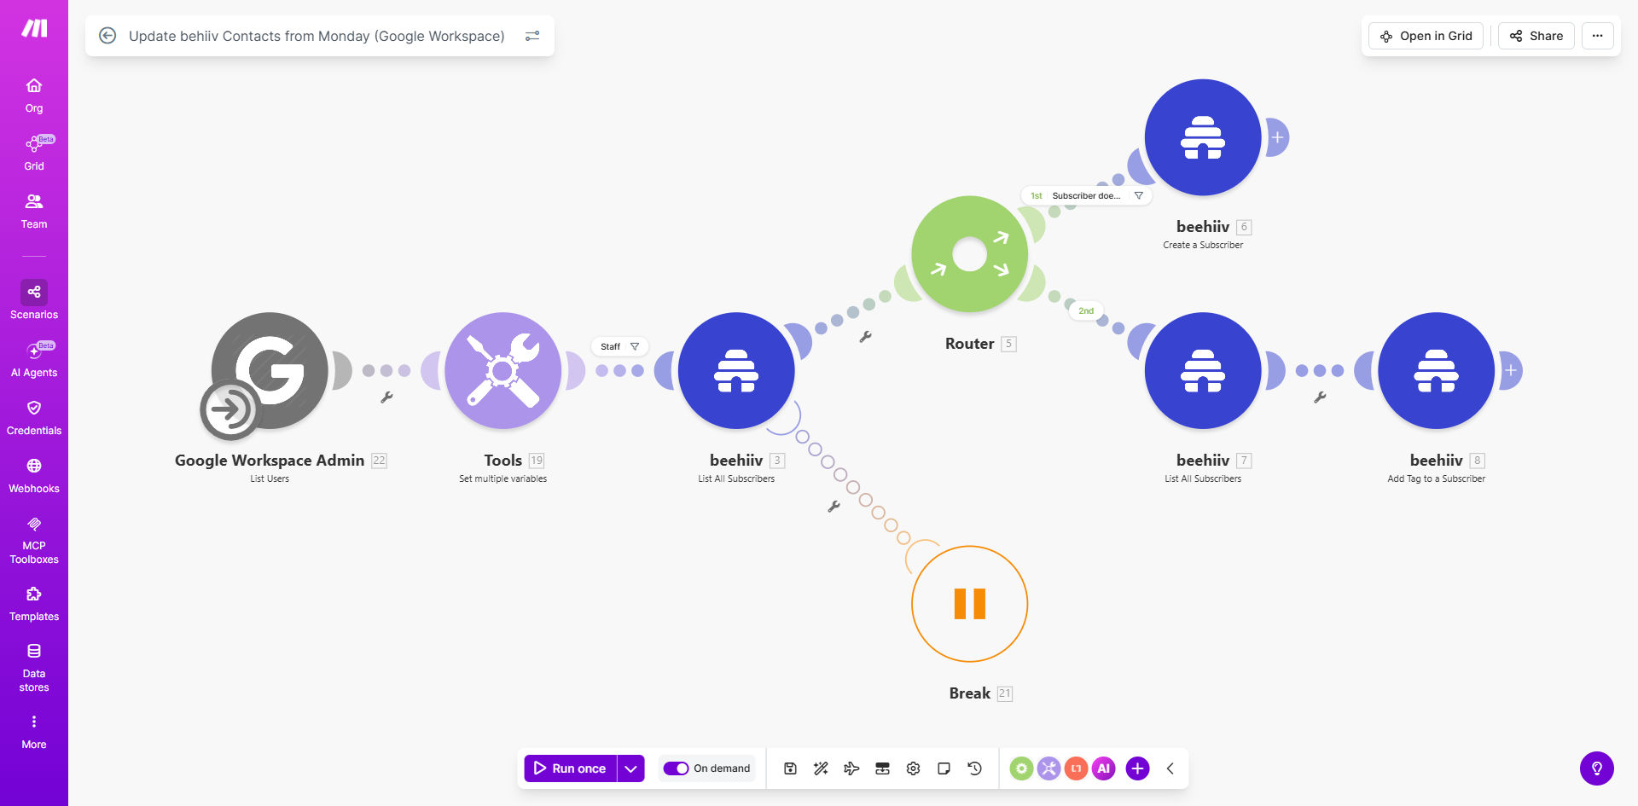Add a favorite with purple plus button

tap(1137, 768)
